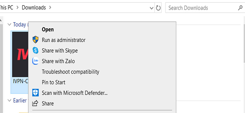Select Troubleshoot compatibility
245x113 pixels.
pos(70,72)
